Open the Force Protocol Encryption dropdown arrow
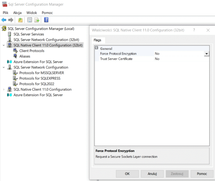Screen dimensions: 215x181 (x=206, y=54)
